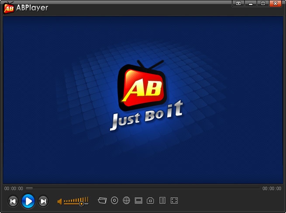Adjust the volume slider knob

[82, 203]
